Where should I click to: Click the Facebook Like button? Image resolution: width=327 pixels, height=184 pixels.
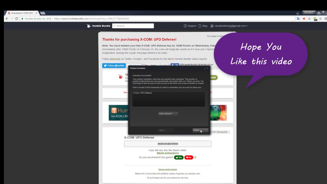click(x=175, y=65)
